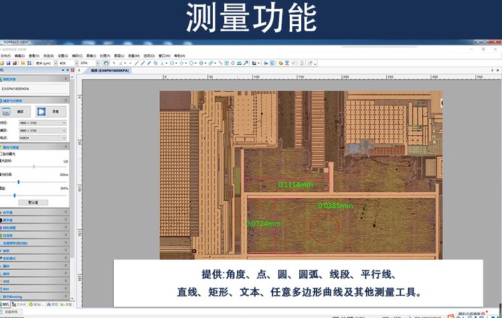
Task: Select the text annotation tool
Action: click(227, 63)
